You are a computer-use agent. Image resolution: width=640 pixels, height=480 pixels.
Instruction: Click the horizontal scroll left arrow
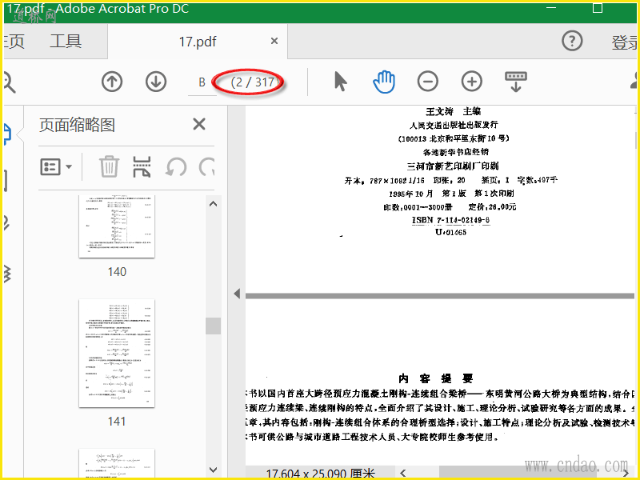point(403,473)
